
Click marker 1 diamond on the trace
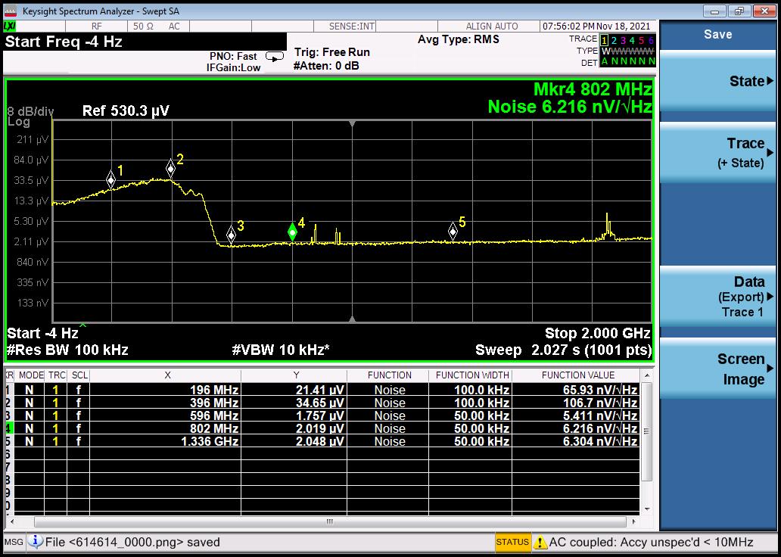click(111, 179)
